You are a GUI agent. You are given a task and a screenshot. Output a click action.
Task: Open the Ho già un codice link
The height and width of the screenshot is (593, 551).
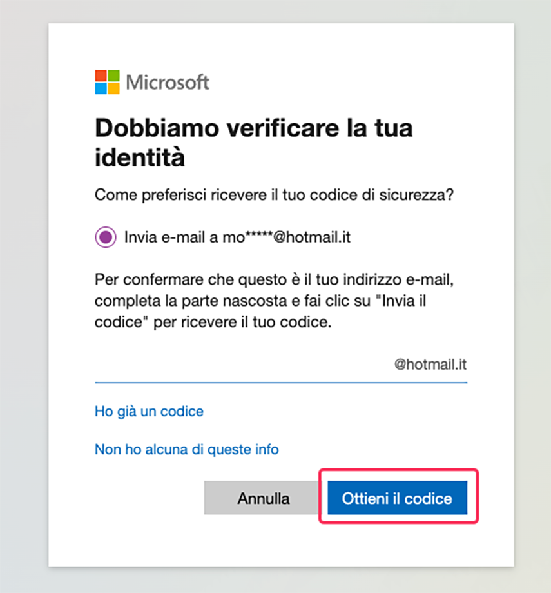(149, 411)
